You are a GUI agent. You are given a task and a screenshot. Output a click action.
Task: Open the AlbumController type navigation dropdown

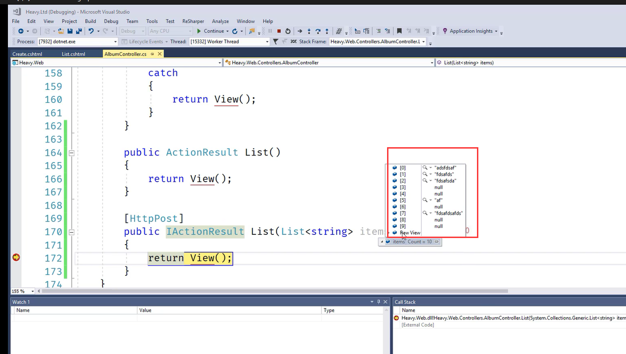pos(432,62)
